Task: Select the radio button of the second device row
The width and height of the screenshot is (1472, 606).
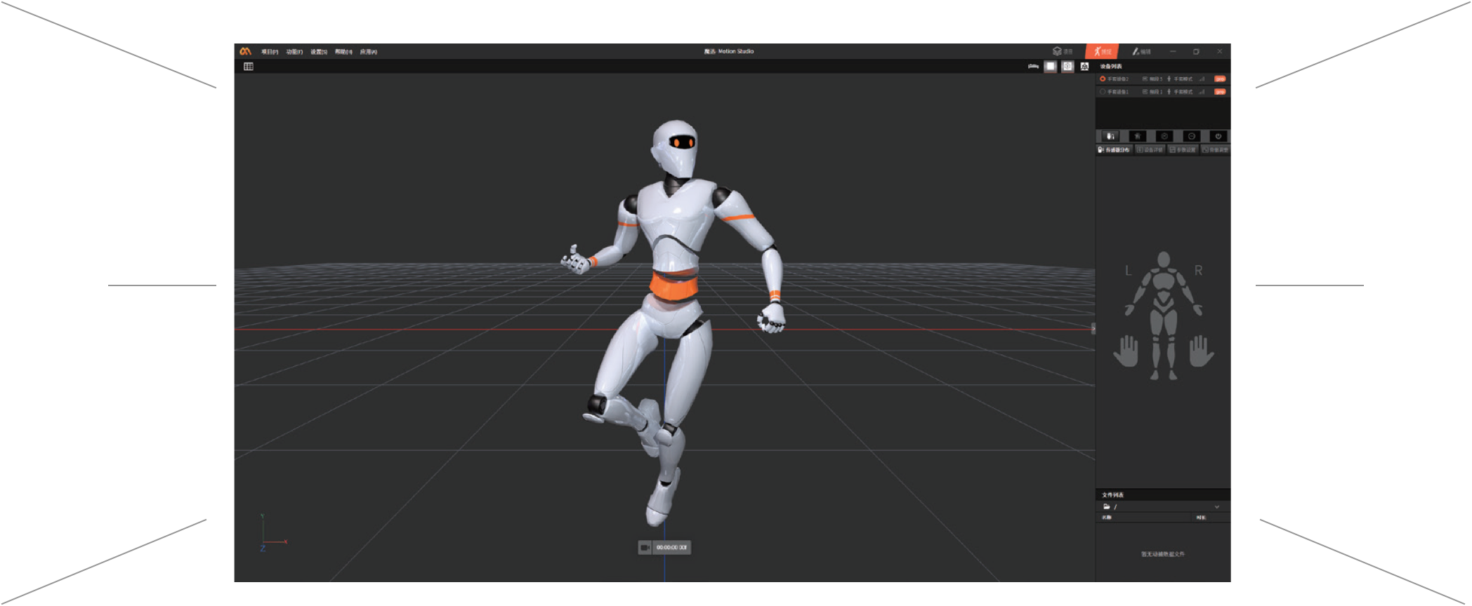Action: coord(1103,92)
